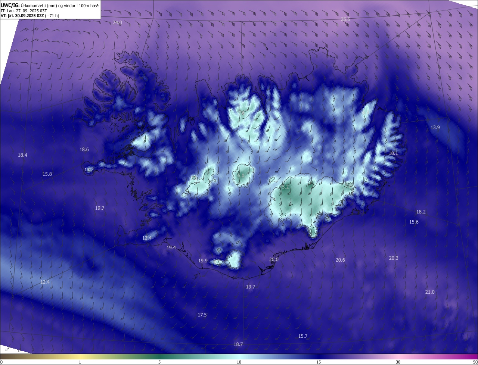The height and width of the screenshot is (365, 478).
Task: Click the 18.4 value label on the map
Action: pos(22,155)
